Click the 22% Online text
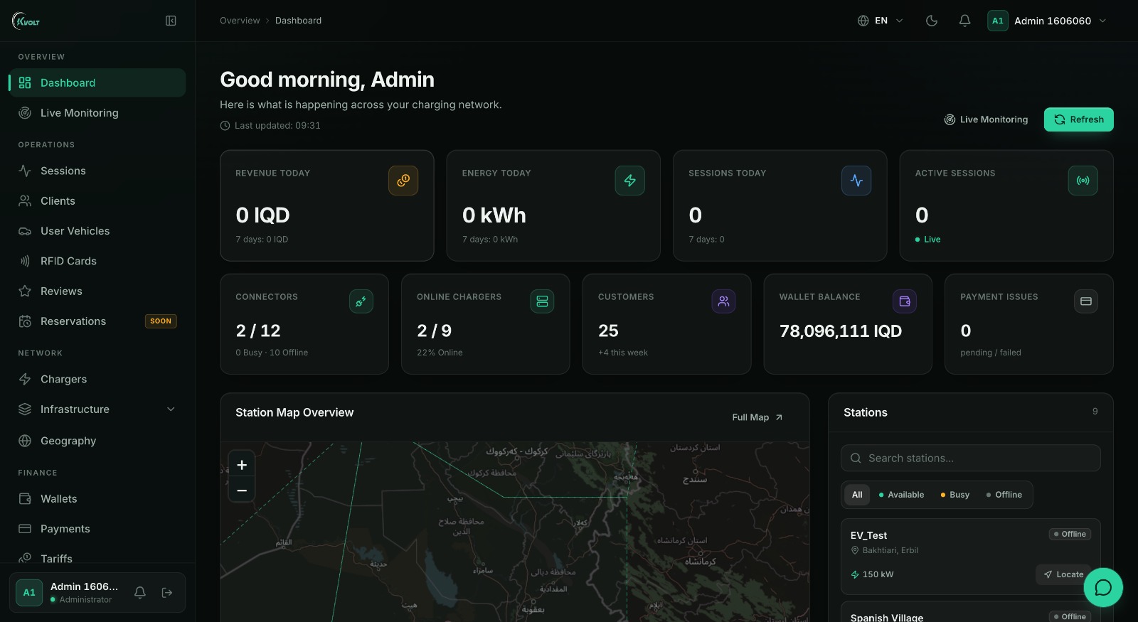 (440, 353)
